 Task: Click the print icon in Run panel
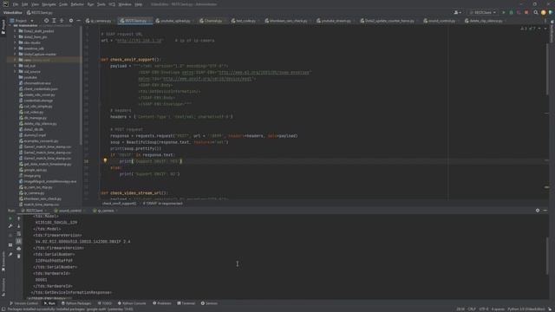19,249
